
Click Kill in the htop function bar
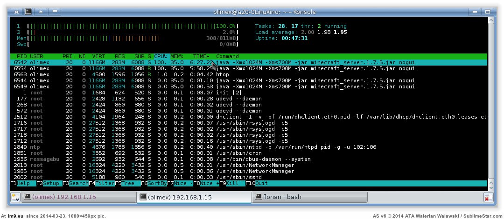[x=234, y=184]
